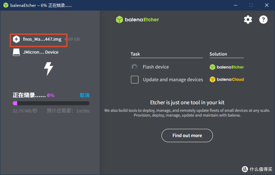Image resolution: width=275 pixels, height=175 pixels.
Task: Click the 4.09 GB image size text
Action: tap(72, 39)
